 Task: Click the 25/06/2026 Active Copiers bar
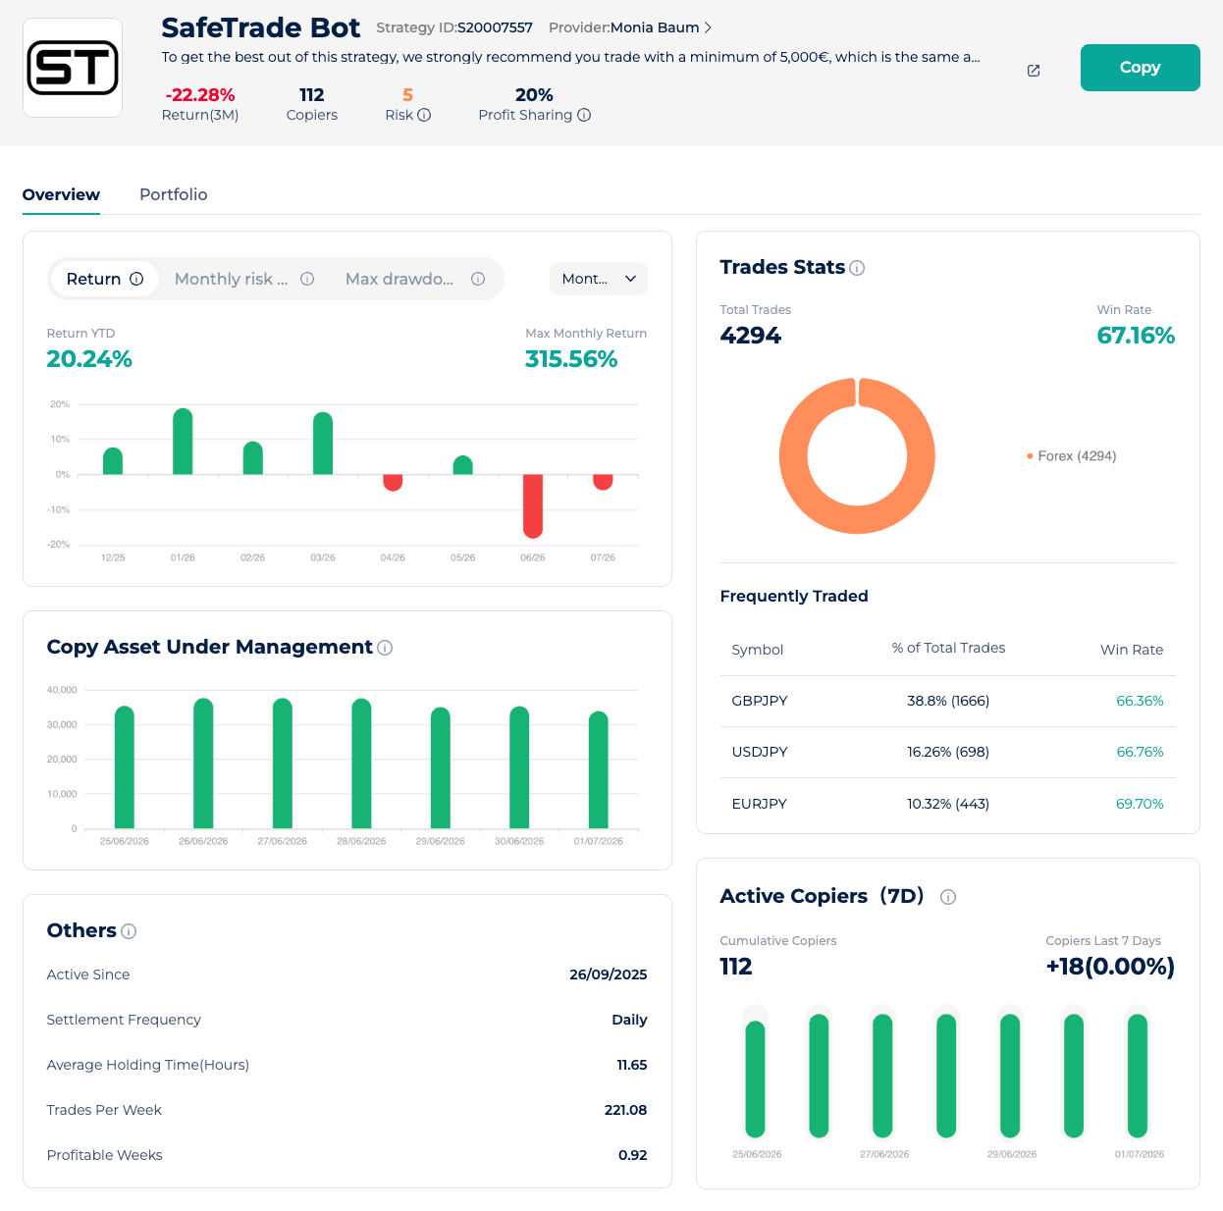(755, 1079)
